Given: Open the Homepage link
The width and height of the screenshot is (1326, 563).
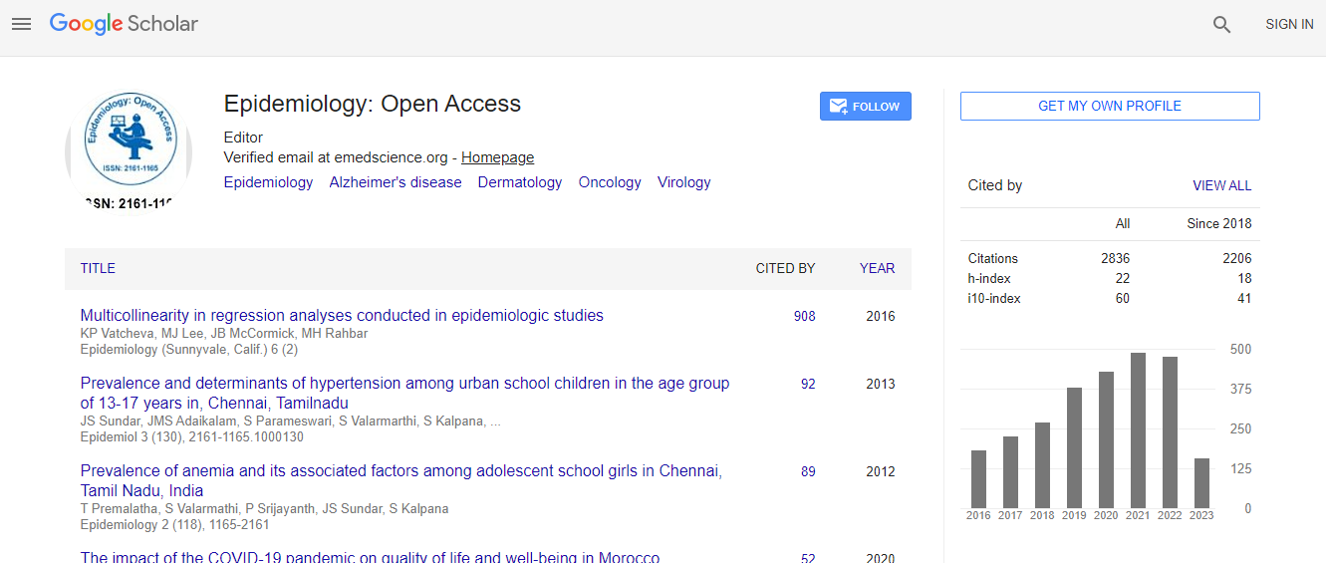Looking at the screenshot, I should tap(497, 157).
